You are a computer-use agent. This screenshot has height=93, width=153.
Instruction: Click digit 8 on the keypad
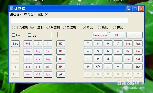point(98,44)
